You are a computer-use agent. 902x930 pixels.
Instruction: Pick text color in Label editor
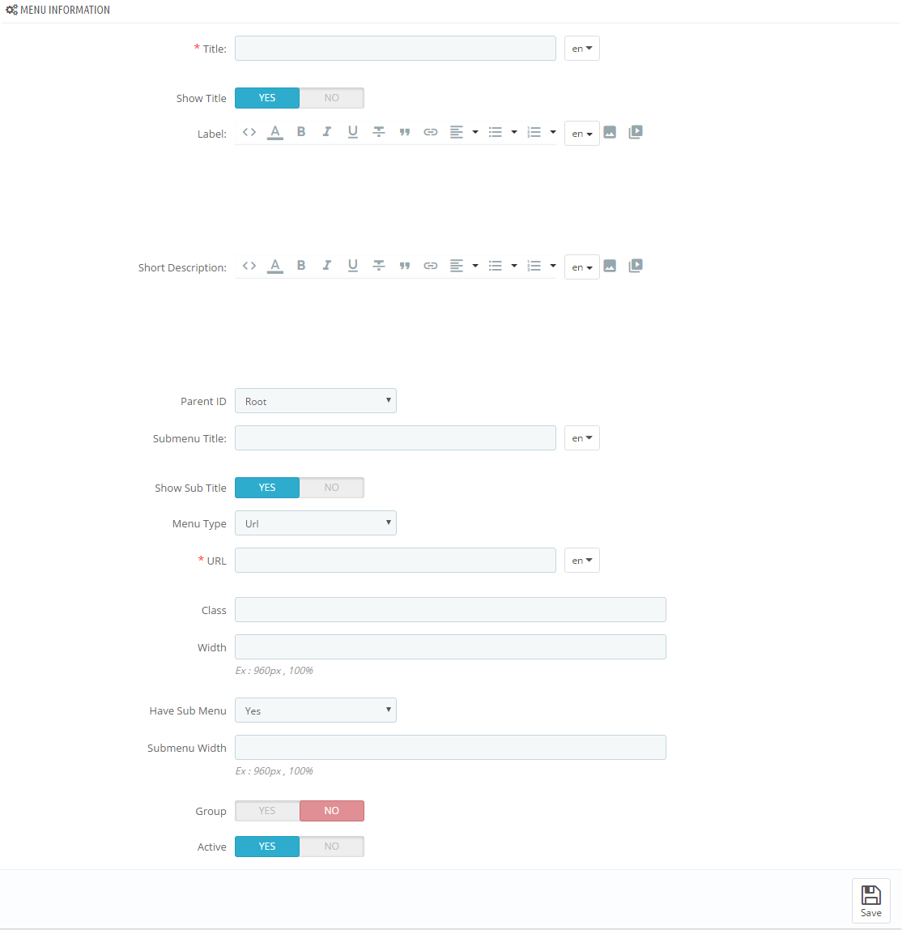tap(275, 132)
